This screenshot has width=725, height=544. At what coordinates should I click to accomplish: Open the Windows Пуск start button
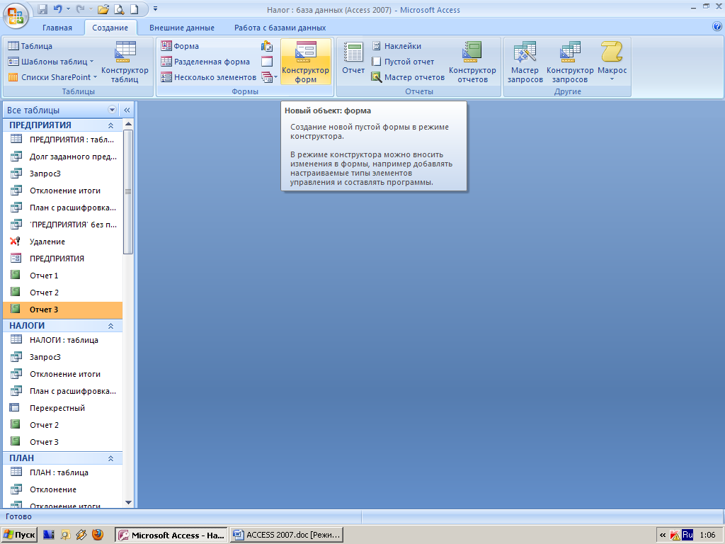point(19,535)
